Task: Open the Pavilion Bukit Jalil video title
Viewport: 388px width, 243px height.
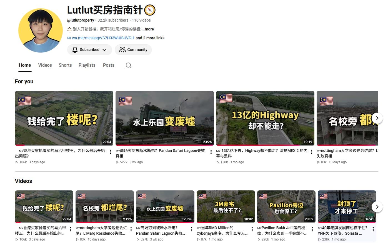Action: coord(282,231)
